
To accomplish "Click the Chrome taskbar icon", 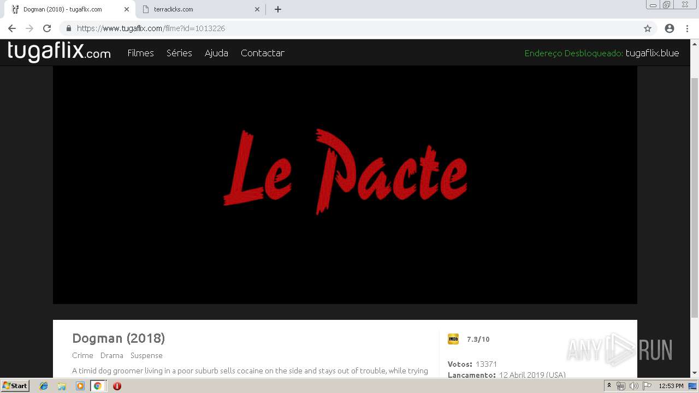I will pyautogui.click(x=98, y=386).
